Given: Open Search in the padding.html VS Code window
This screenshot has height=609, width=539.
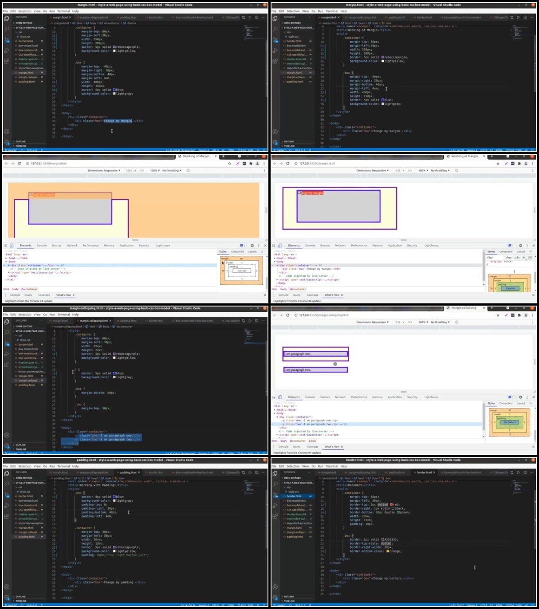Looking at the screenshot, I should (7, 484).
